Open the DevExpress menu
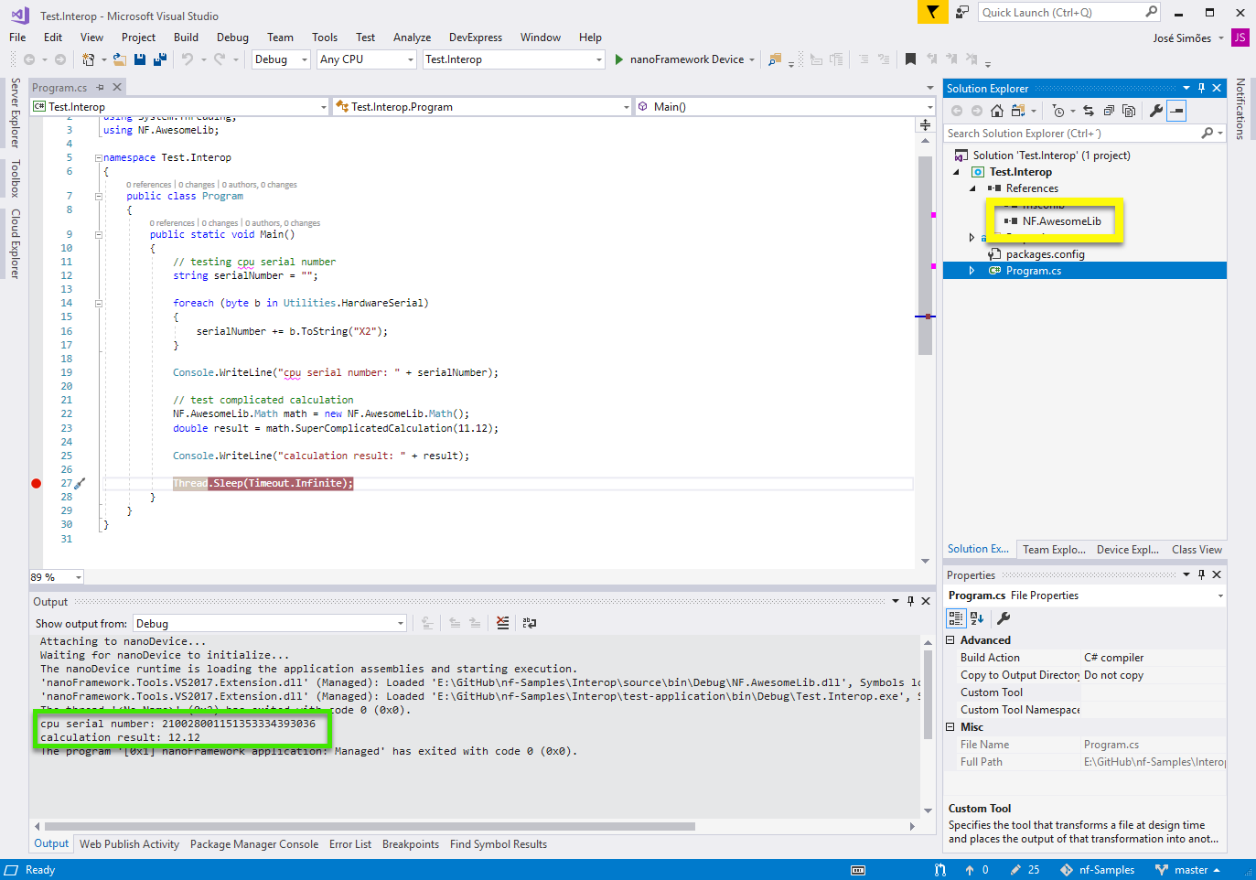The image size is (1256, 880). coord(476,38)
